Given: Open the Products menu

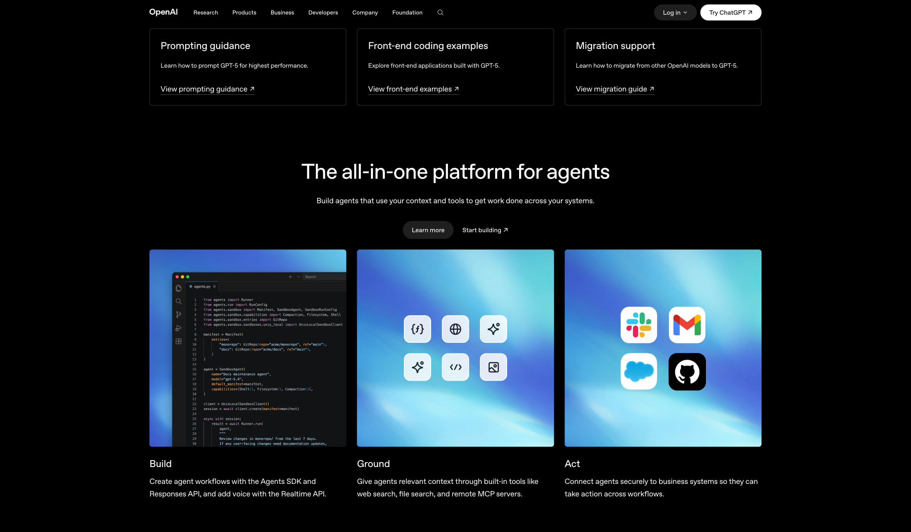Looking at the screenshot, I should pyautogui.click(x=244, y=12).
